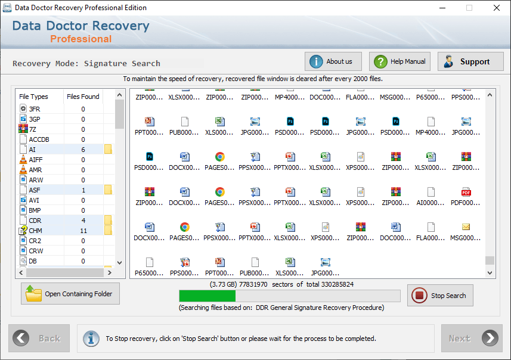
Task: Click 'DDR General Signature Recovery Procedure' text
Action: 320,307
